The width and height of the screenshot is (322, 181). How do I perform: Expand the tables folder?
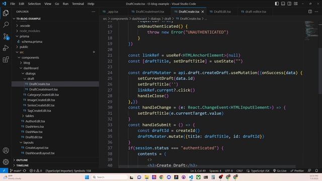coord(30,116)
